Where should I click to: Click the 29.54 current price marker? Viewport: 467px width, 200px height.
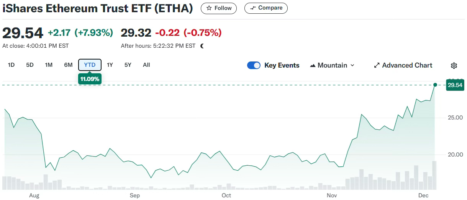click(455, 85)
